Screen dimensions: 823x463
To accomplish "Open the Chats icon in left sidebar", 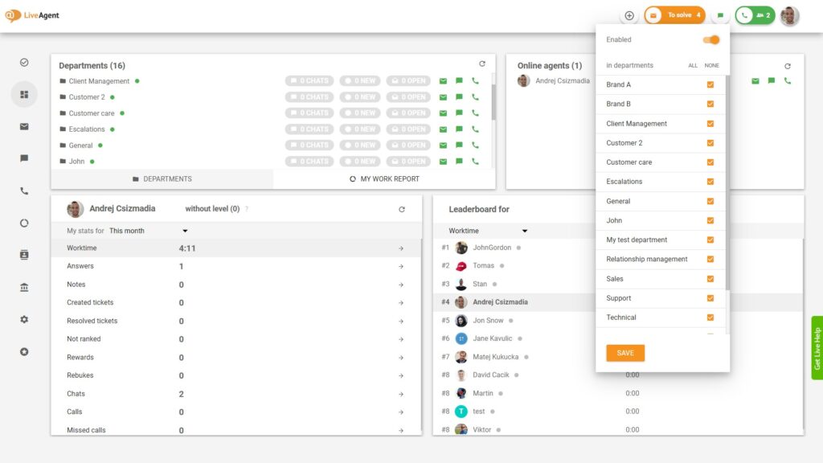I will pyautogui.click(x=24, y=158).
